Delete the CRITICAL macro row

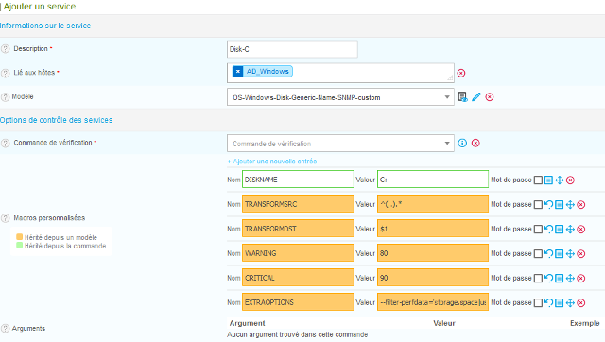coord(581,279)
